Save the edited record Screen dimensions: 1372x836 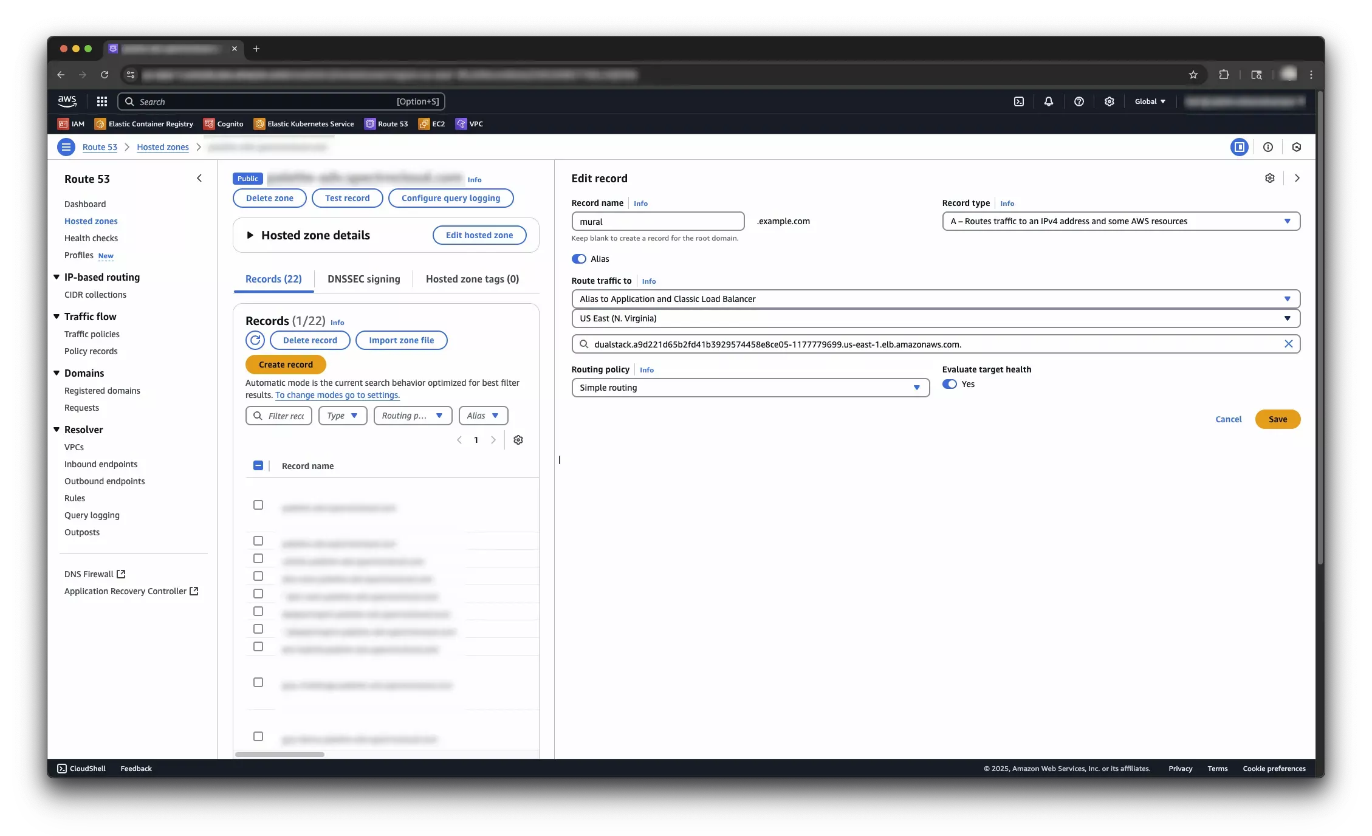pos(1277,419)
